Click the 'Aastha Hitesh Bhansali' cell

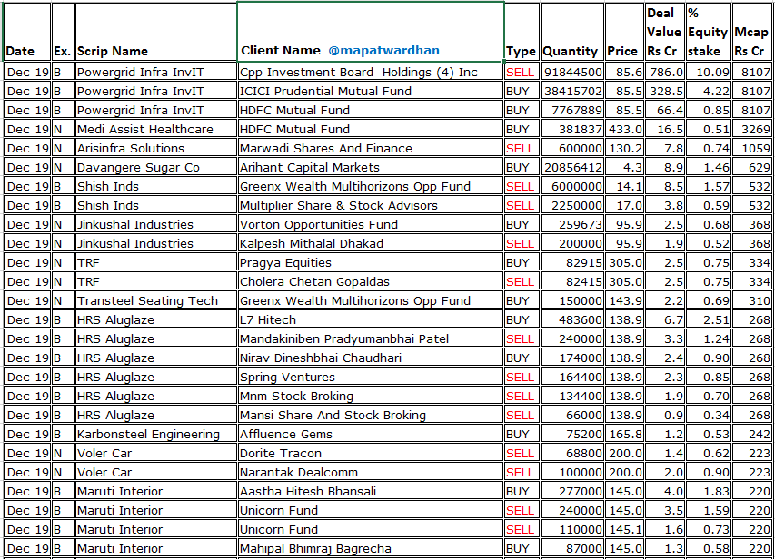pos(370,491)
